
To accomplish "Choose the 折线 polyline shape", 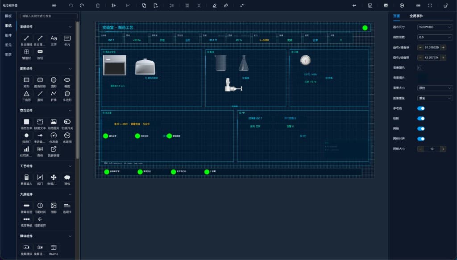I will click(54, 96).
